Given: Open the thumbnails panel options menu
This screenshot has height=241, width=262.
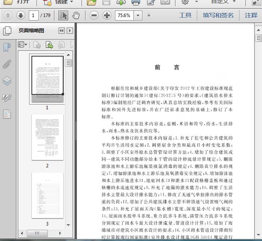Looking at the screenshot, I should coord(23,45).
